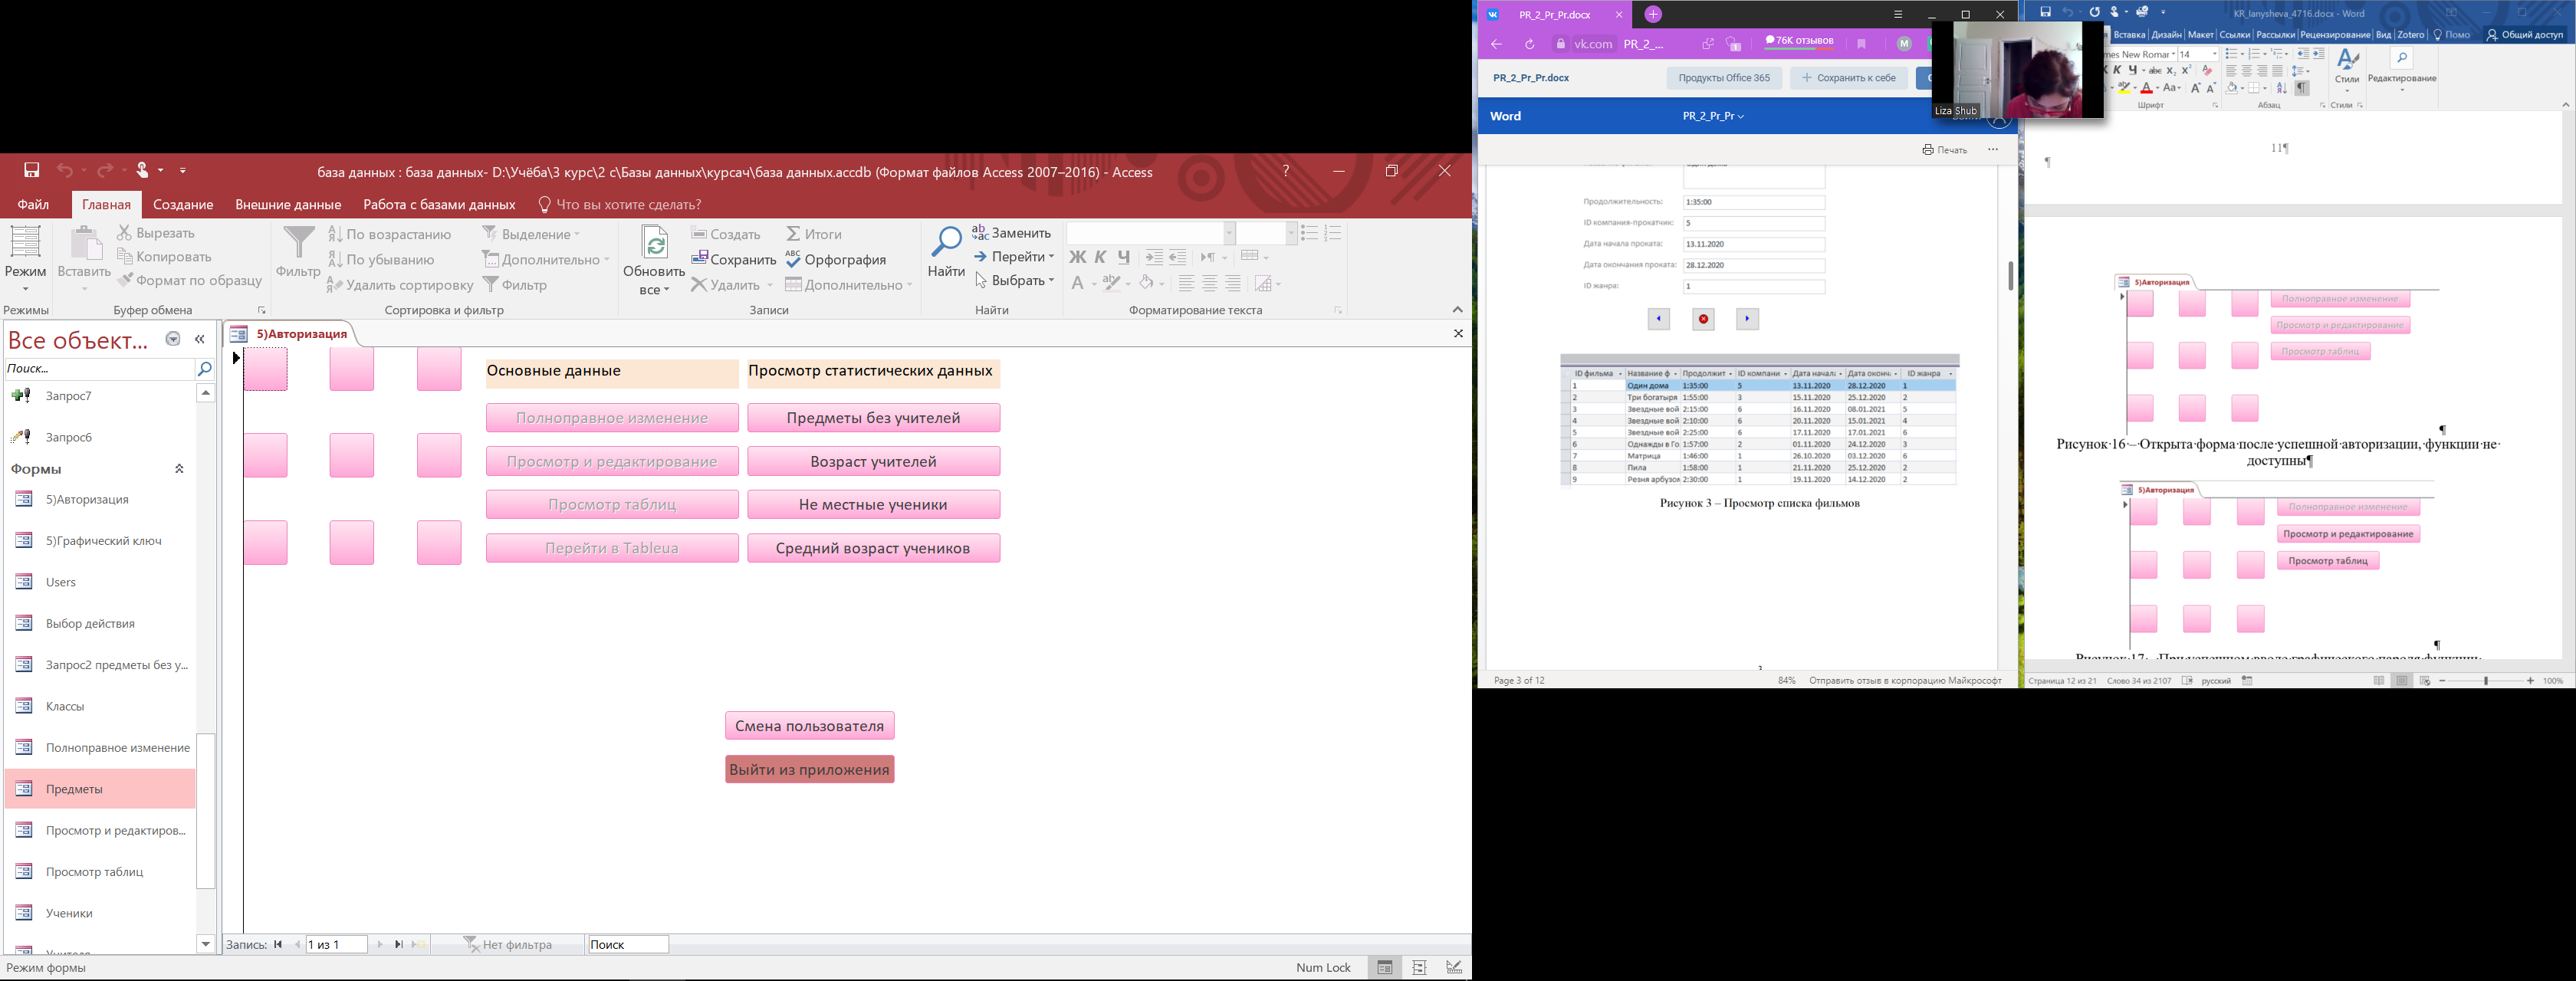Image resolution: width=2576 pixels, height=981 pixels.
Task: Click the Найти magnifier in Access ribbon
Action: tap(945, 243)
